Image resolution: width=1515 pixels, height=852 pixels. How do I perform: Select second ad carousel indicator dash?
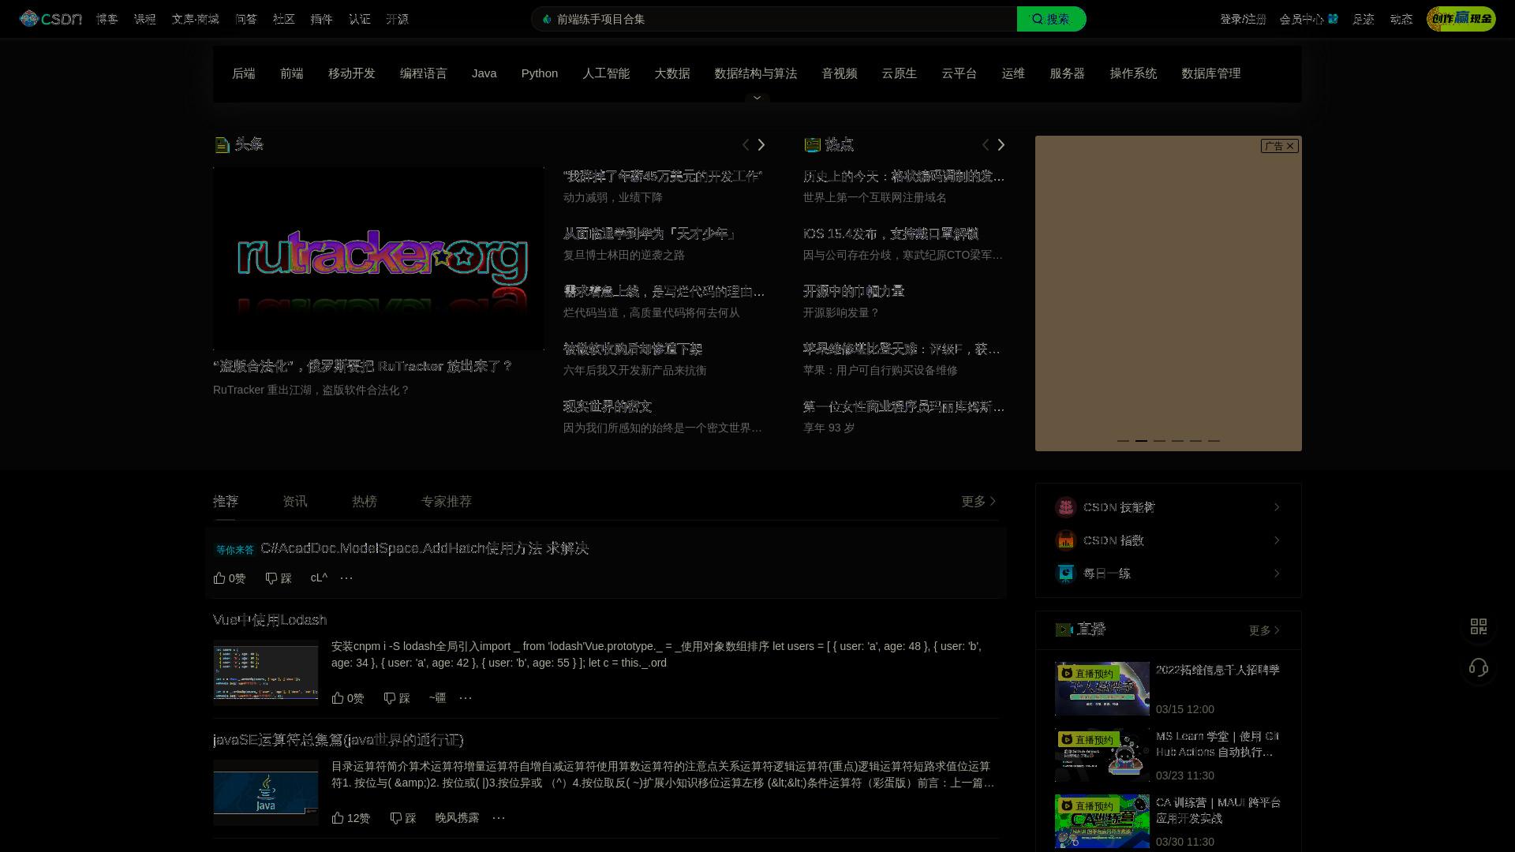(x=1141, y=440)
